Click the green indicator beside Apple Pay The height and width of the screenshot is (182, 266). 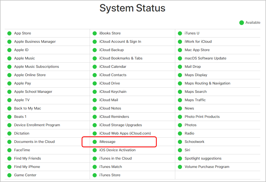9,83
